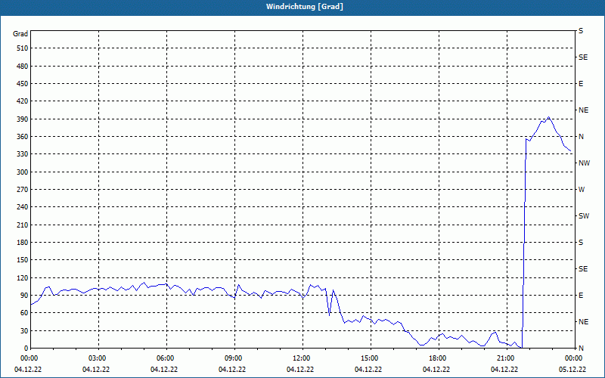Select the SE compass label level with 480
This screenshot has width=605, height=378.
[583, 57]
